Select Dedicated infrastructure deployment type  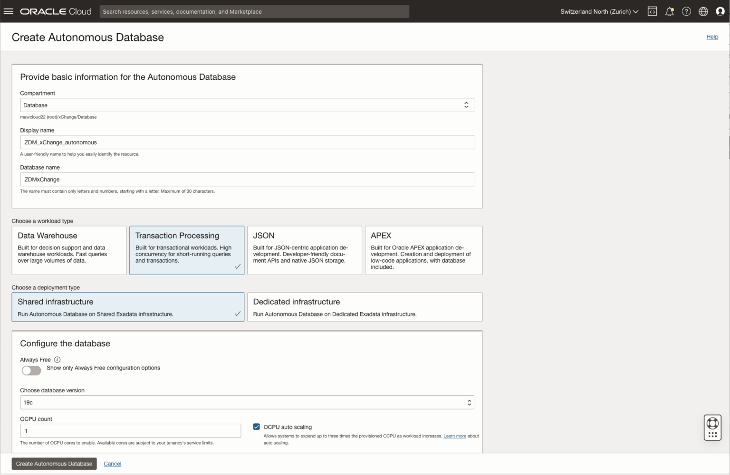click(365, 307)
